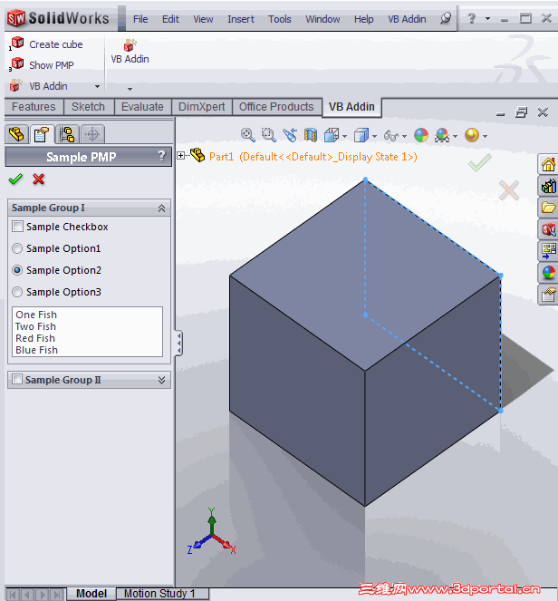558x601 pixels.
Task: Open SolidWorks Resources home icon in task pane
Action: [x=548, y=164]
